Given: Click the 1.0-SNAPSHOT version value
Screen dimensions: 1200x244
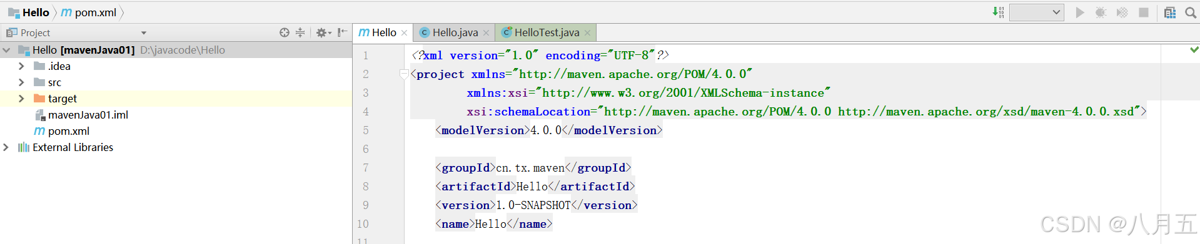Looking at the screenshot, I should pyautogui.click(x=533, y=205).
